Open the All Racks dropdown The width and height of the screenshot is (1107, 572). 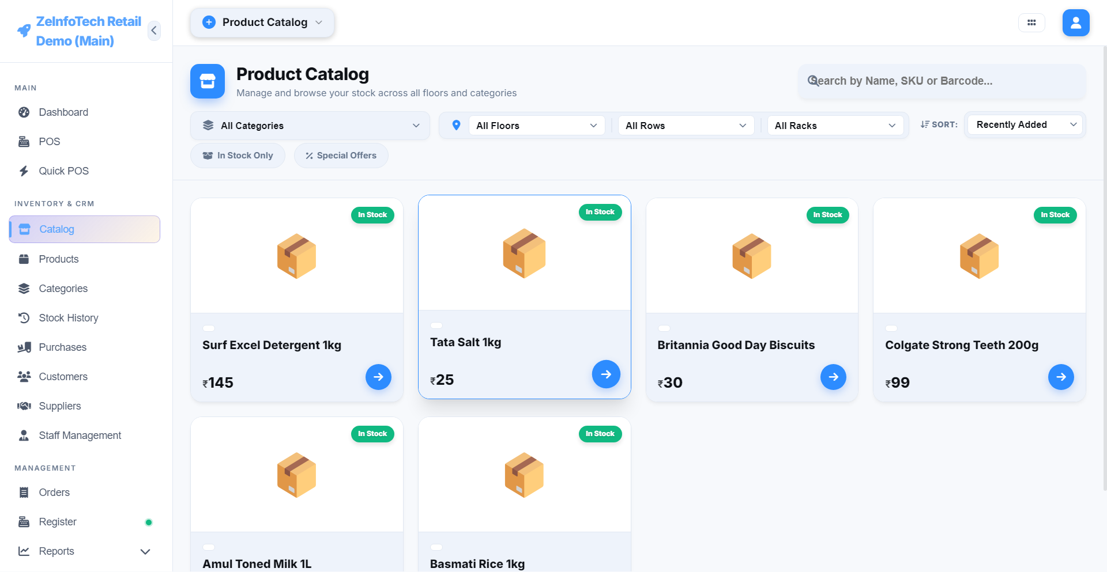pyautogui.click(x=835, y=126)
